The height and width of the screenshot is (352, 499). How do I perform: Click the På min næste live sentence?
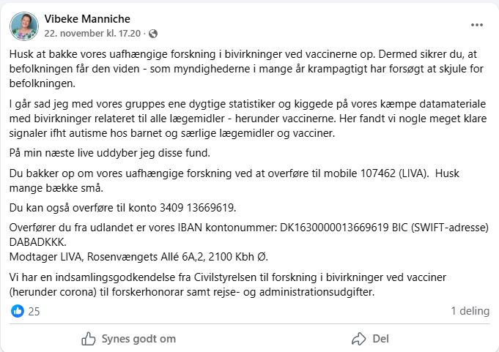(110, 153)
